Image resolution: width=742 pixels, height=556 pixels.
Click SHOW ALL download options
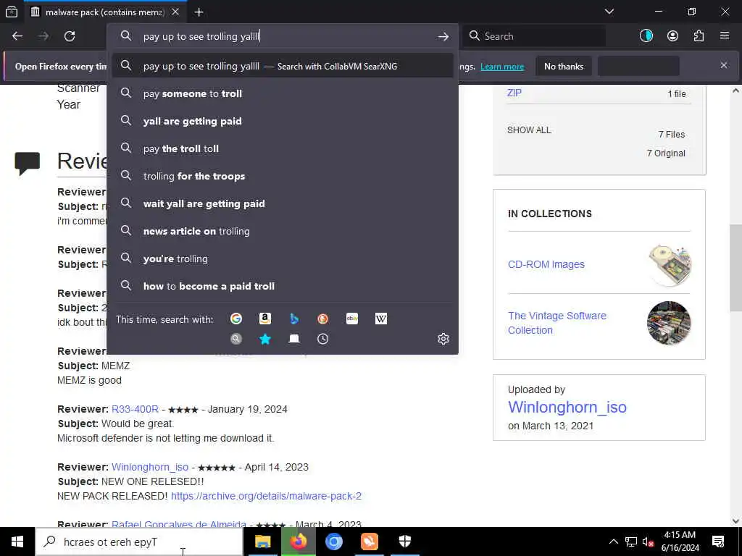click(529, 130)
